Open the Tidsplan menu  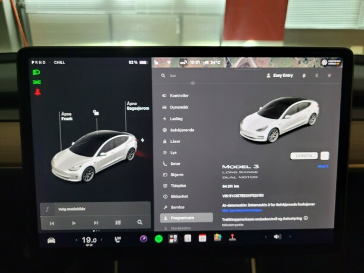click(x=175, y=186)
